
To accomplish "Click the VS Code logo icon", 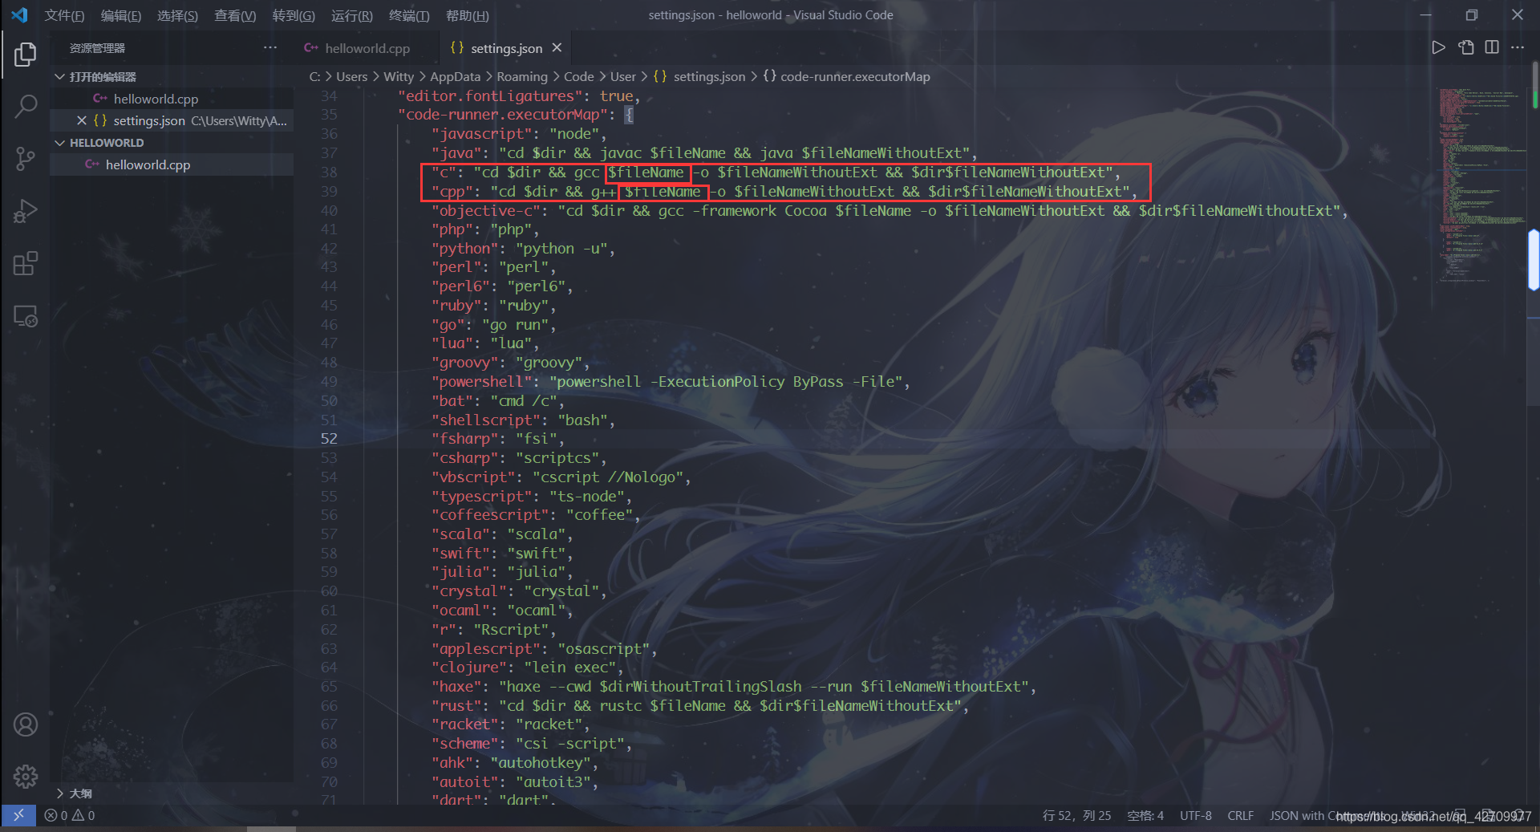I will click(19, 15).
